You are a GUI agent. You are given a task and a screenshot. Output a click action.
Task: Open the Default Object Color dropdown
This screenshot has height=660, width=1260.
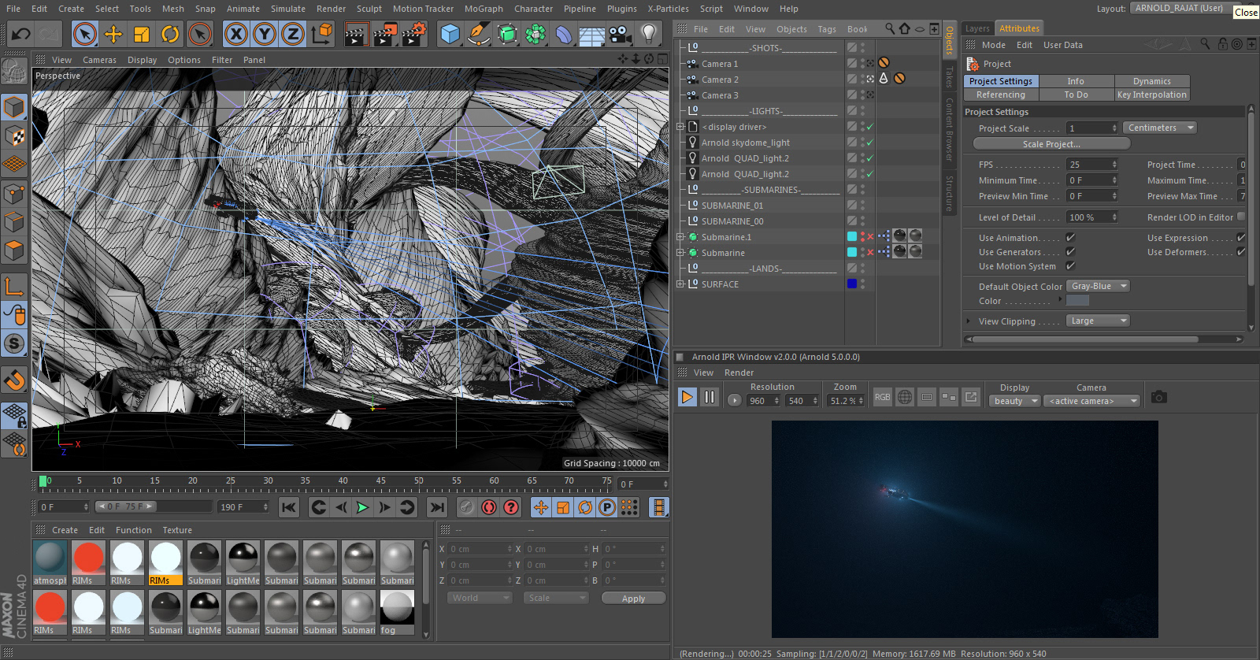1099,287
